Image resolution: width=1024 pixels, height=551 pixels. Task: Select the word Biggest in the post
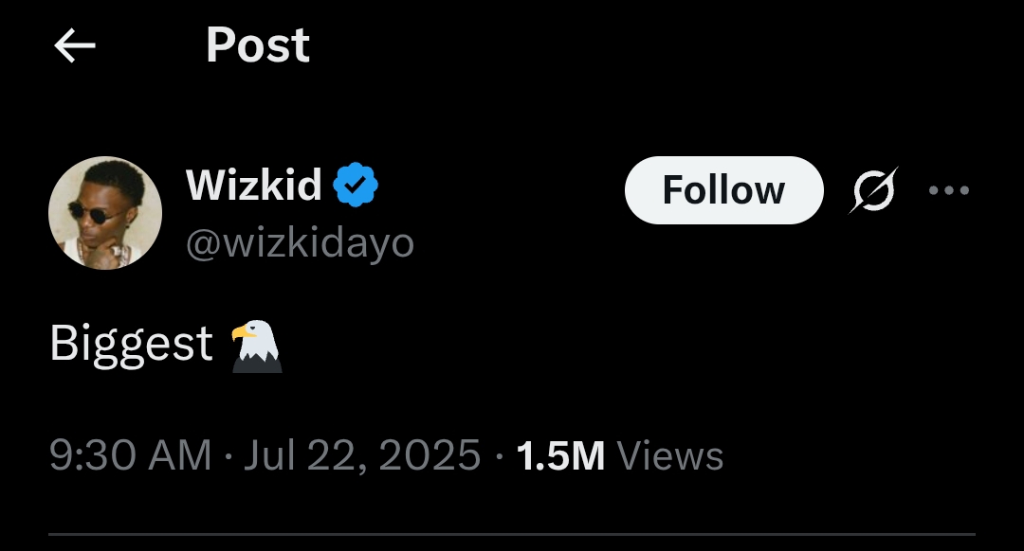(x=131, y=345)
